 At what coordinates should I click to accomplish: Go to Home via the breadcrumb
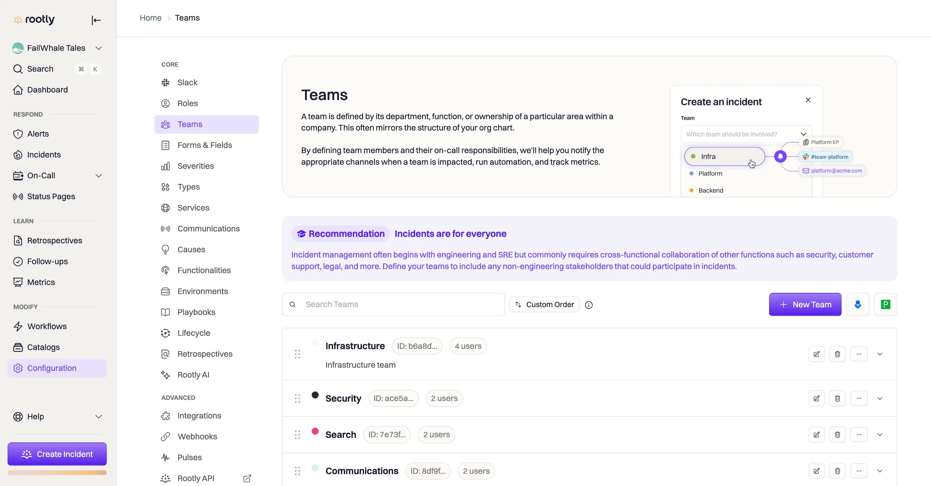pyautogui.click(x=150, y=17)
